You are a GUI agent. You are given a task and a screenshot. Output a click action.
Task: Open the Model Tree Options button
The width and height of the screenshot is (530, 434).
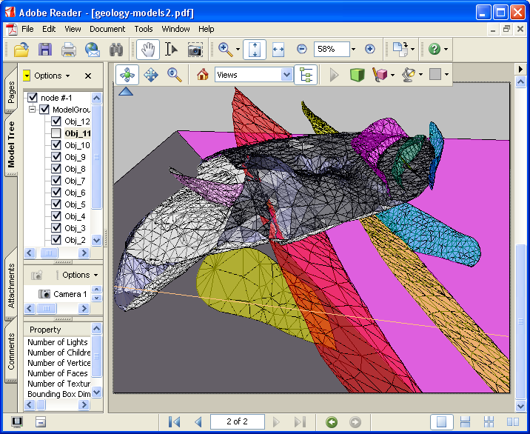(51, 76)
